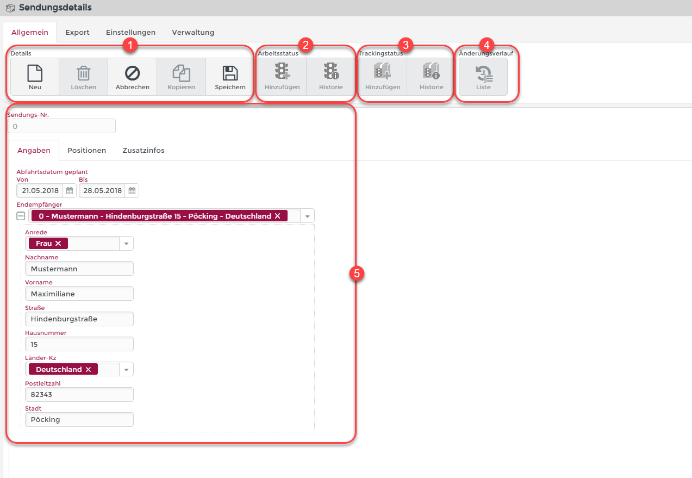Switch to the Export ribbon tab
692x478 pixels.
click(x=78, y=32)
